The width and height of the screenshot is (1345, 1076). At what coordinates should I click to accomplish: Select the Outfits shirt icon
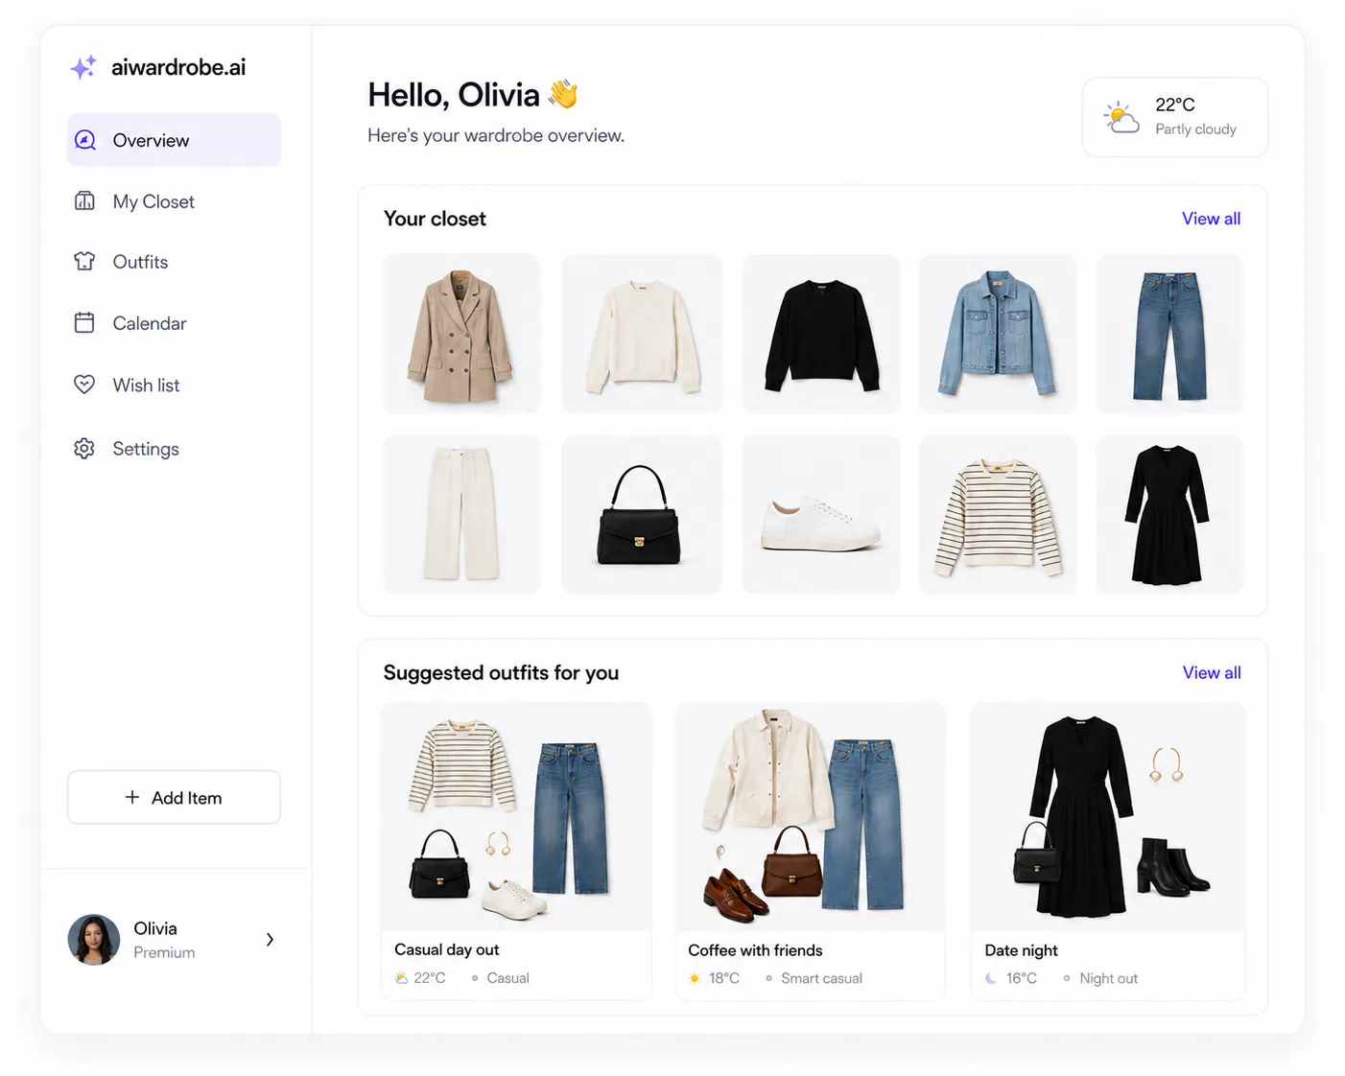84,261
